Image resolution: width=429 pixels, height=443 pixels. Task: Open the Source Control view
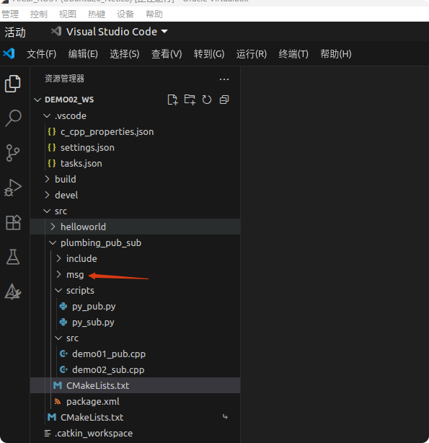coord(13,153)
